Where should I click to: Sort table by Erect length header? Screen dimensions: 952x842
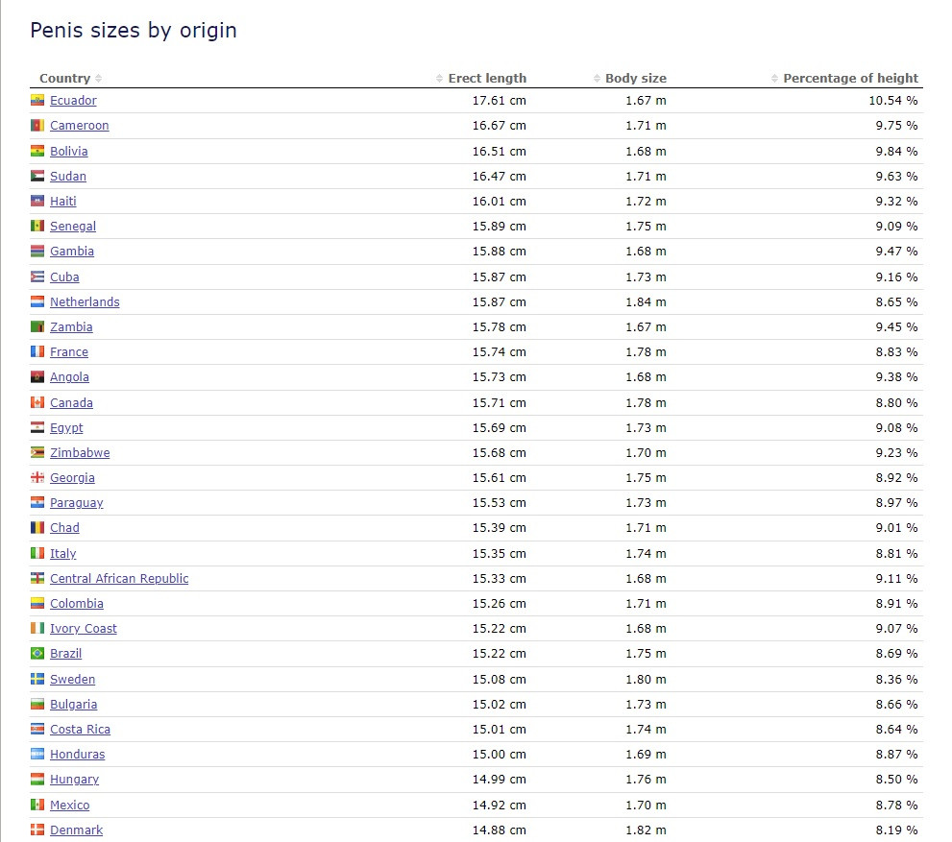[486, 79]
